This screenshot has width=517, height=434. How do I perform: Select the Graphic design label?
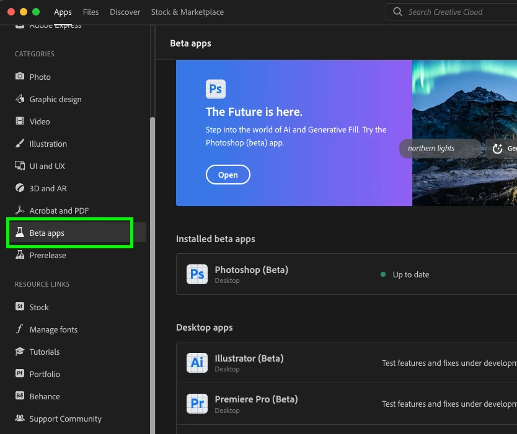tap(55, 100)
